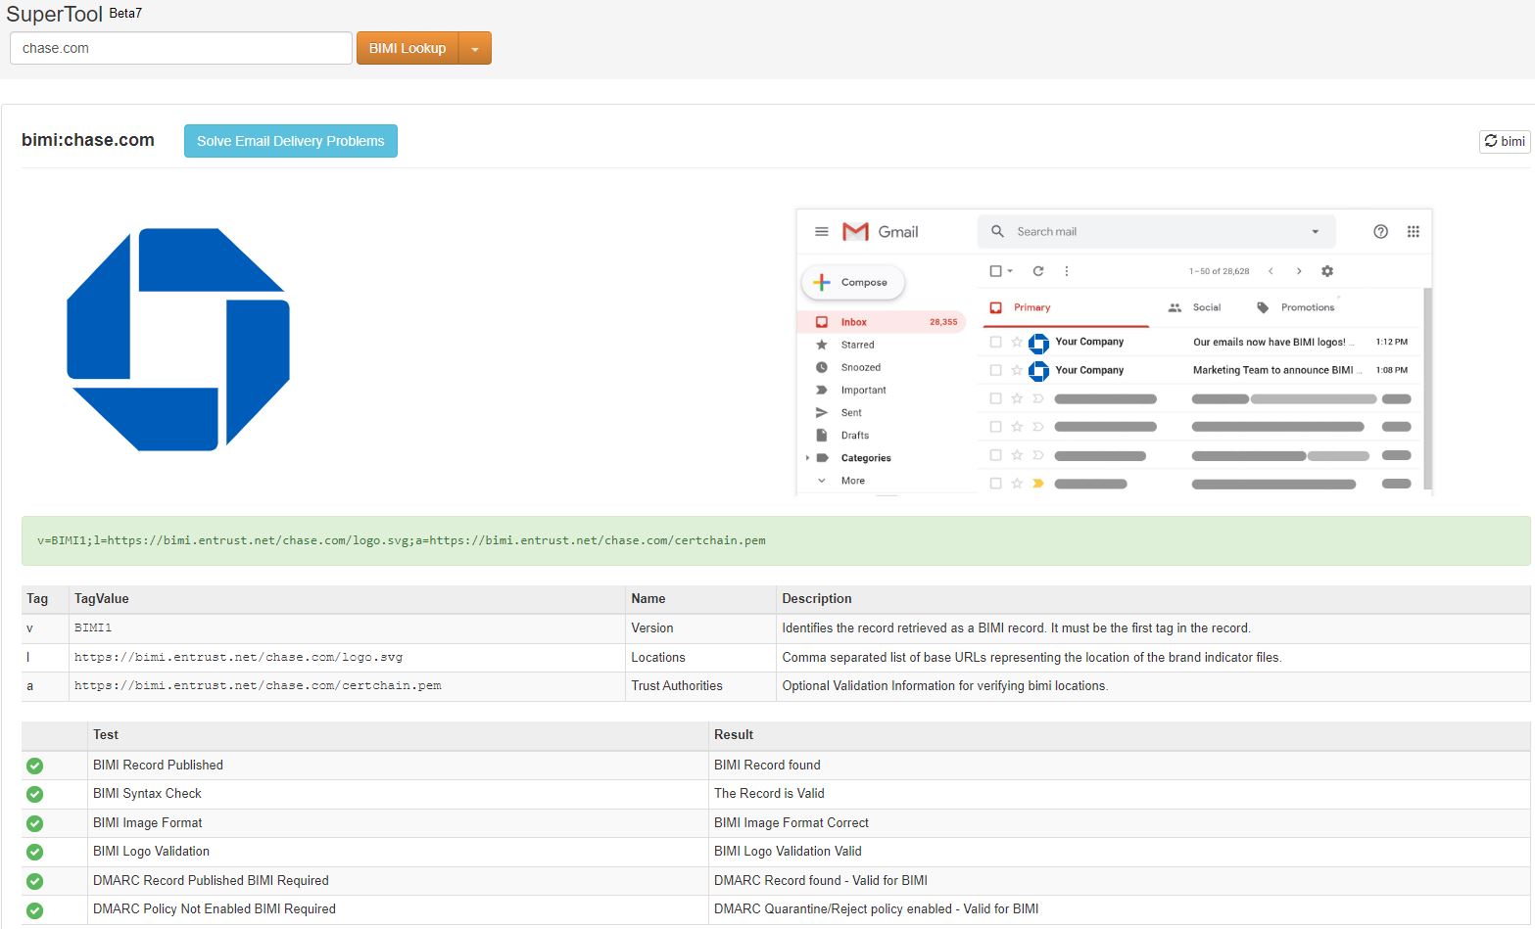Click the green check beside BIMI Logo Validation

(x=34, y=852)
